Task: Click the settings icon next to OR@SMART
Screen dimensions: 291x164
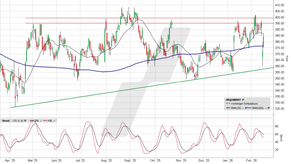Action: [x=243, y=100]
